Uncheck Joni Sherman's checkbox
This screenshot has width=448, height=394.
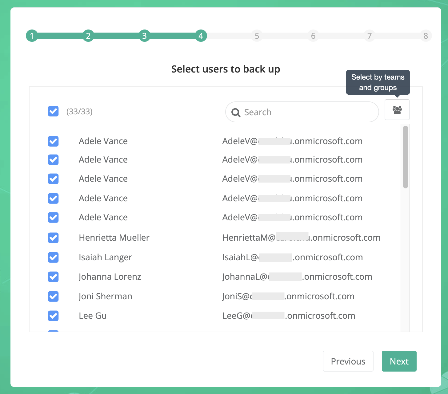coord(53,296)
